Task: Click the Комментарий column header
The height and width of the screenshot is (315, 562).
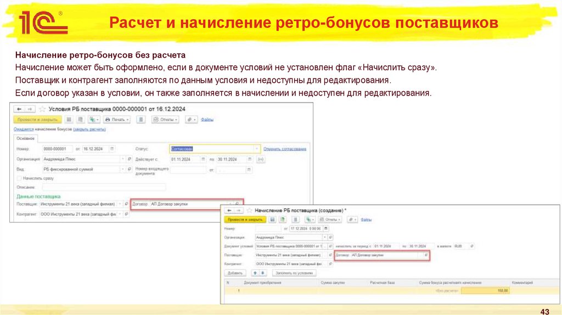Action: point(522,283)
